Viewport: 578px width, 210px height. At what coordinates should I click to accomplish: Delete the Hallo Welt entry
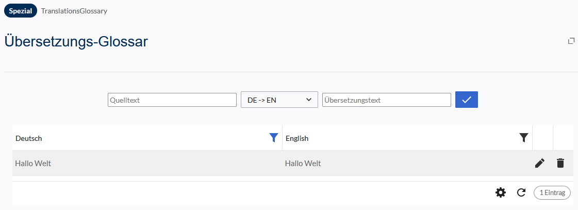(560, 163)
